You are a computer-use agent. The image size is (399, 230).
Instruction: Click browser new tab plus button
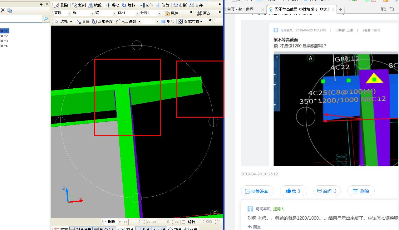point(341,9)
